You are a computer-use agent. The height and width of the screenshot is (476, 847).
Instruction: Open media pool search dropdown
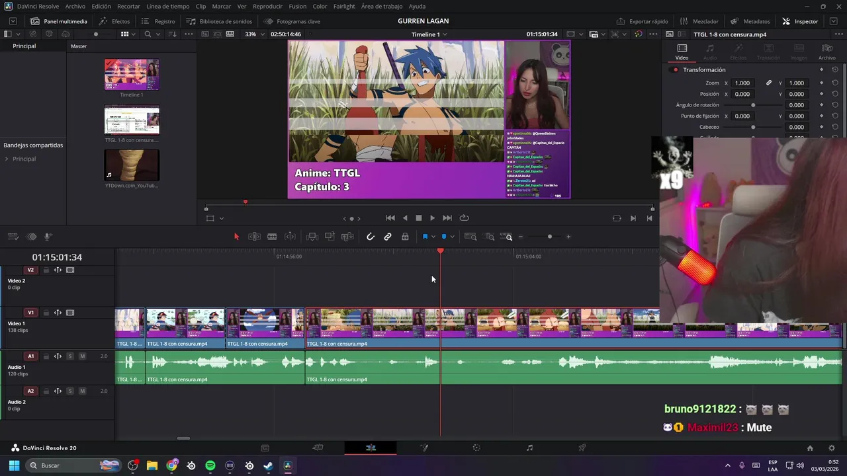[x=159, y=34]
